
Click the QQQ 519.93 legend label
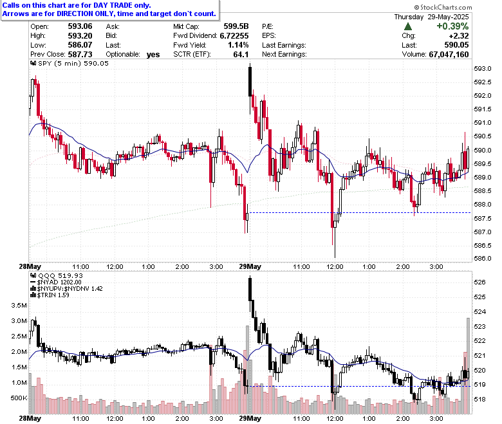pos(60,275)
